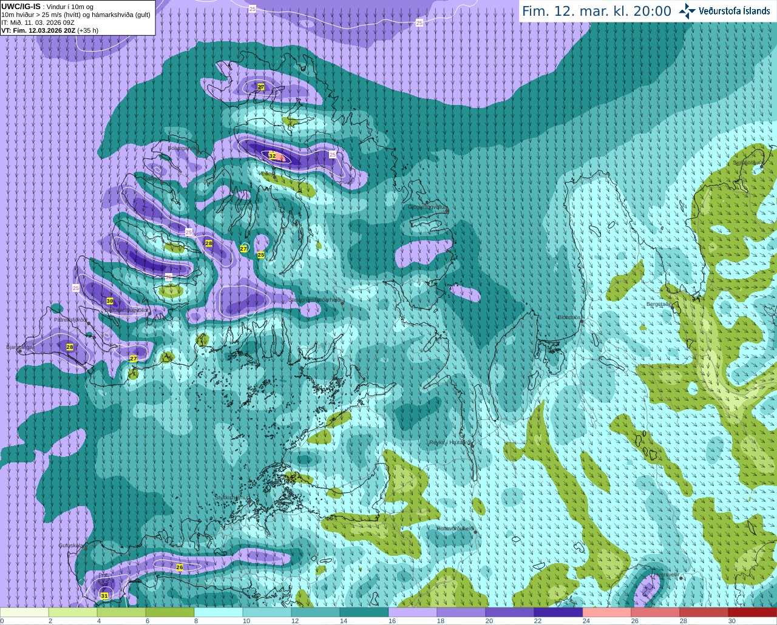This screenshot has height=625, width=777.
Task: Click the 'Gufuskálar' station label
Action: [71, 546]
